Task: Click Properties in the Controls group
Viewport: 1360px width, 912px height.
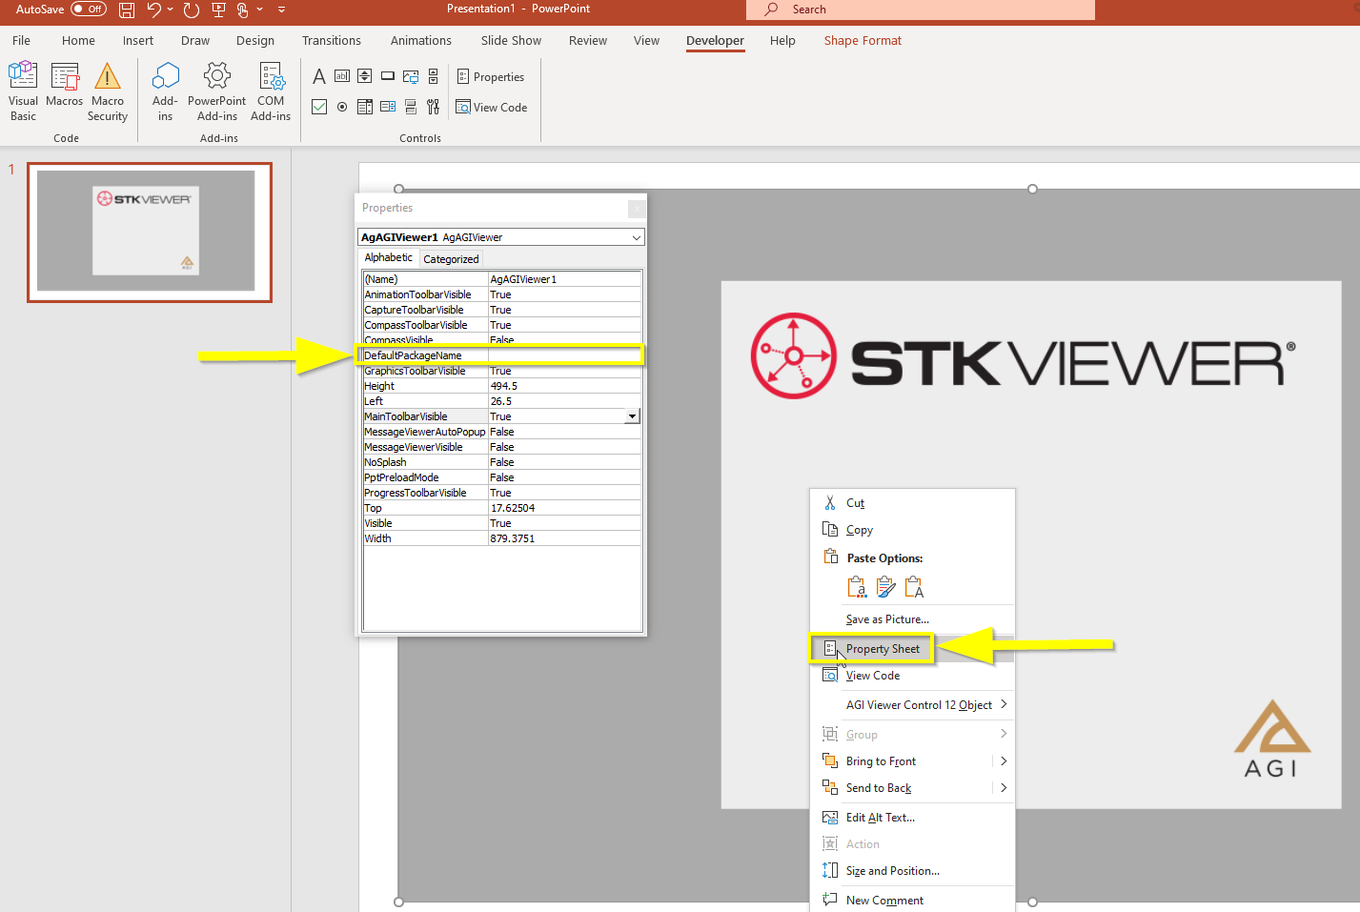Action: coord(491,77)
